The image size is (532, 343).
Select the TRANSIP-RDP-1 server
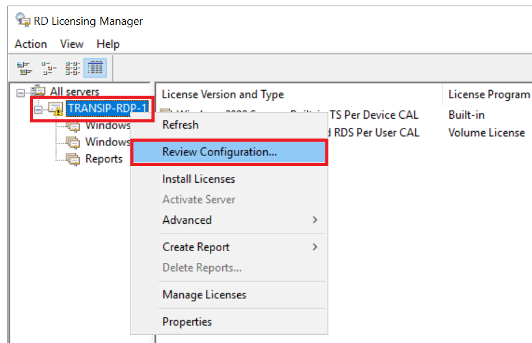pos(107,108)
